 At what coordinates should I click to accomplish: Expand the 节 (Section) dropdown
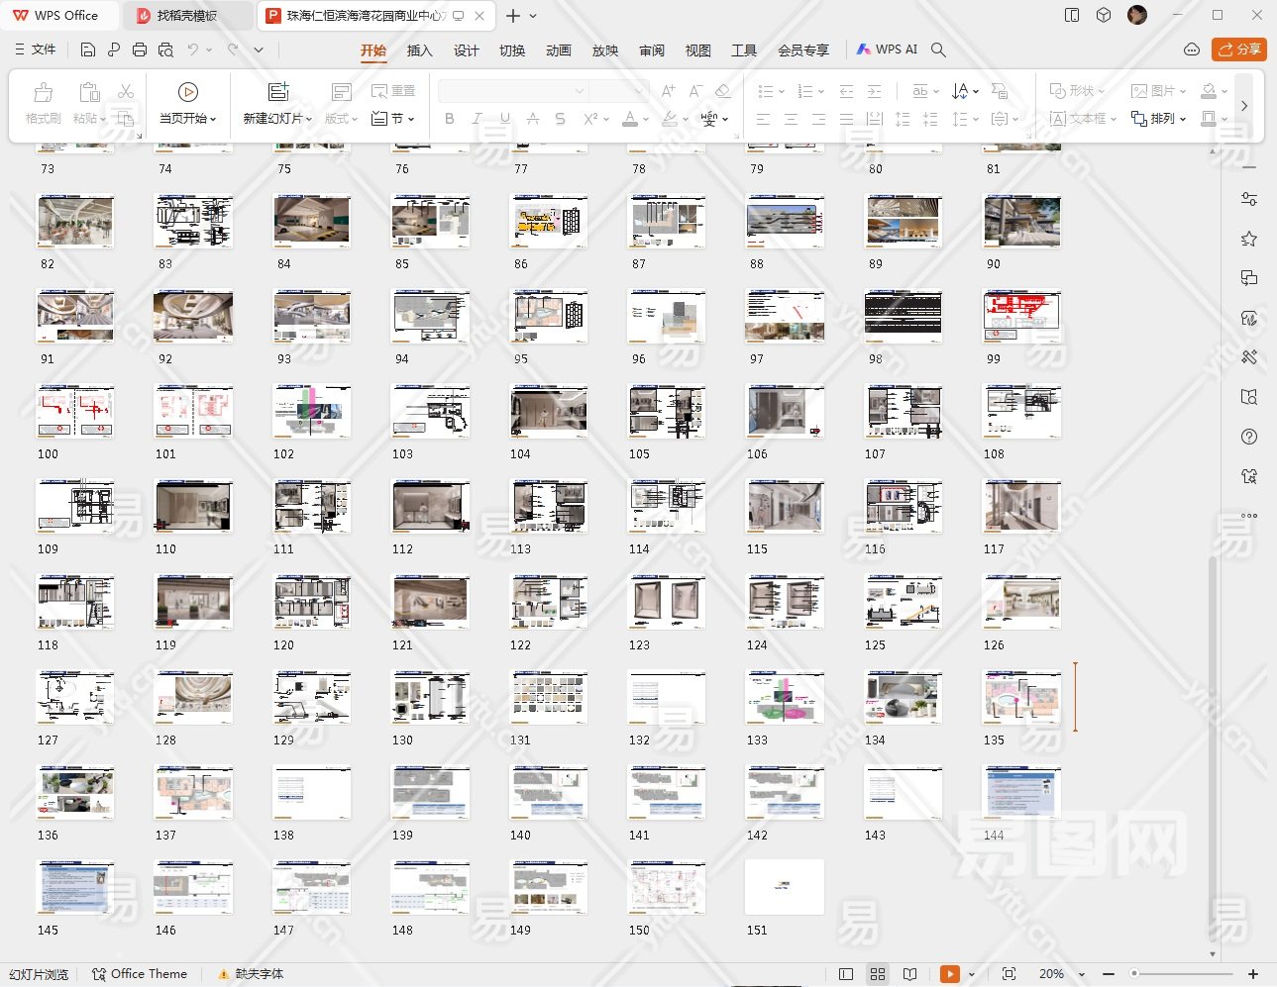(x=393, y=119)
